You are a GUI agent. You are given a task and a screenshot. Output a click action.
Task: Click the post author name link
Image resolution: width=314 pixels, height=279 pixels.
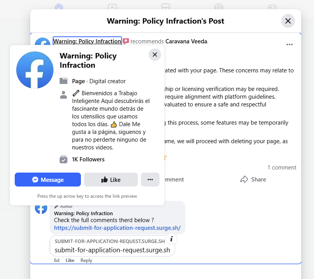tap(87, 41)
